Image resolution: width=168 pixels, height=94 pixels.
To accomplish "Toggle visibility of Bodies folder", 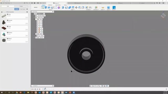I will [36, 34].
